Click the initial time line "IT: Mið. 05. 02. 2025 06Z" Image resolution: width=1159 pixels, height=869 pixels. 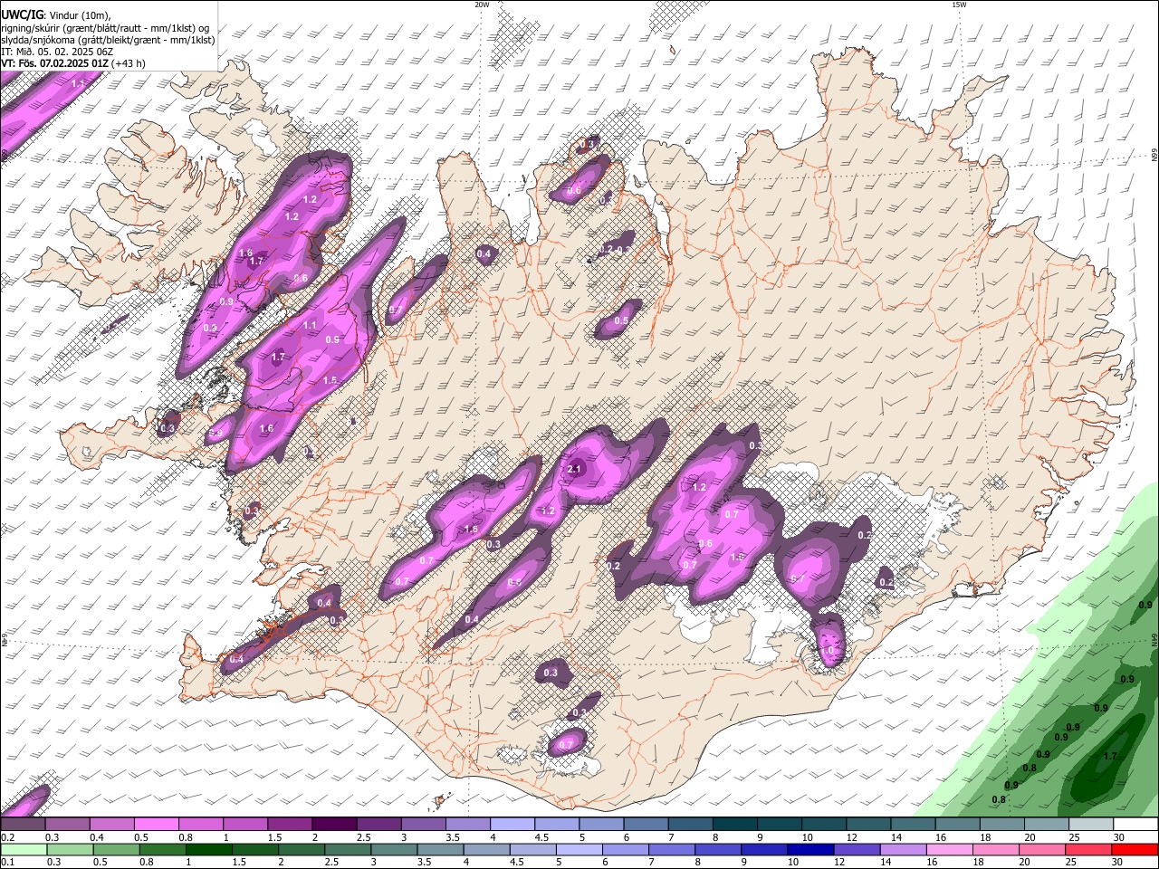[x=57, y=52]
